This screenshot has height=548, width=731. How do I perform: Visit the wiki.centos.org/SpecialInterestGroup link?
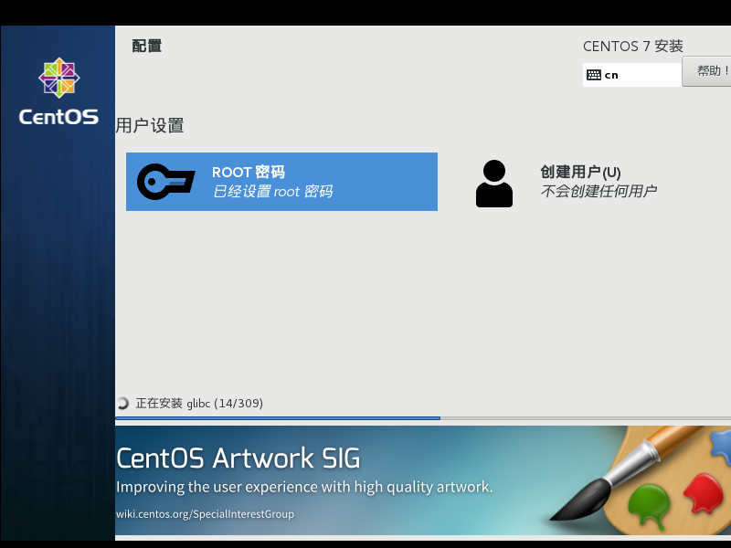[x=205, y=514]
